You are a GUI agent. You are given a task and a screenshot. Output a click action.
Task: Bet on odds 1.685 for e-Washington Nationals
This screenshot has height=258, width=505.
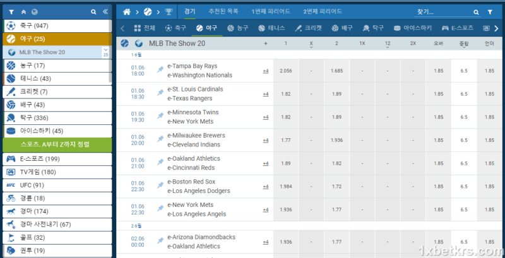click(x=336, y=71)
